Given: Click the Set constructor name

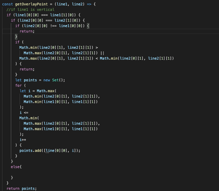Looking at the screenshot, I should [55, 80].
